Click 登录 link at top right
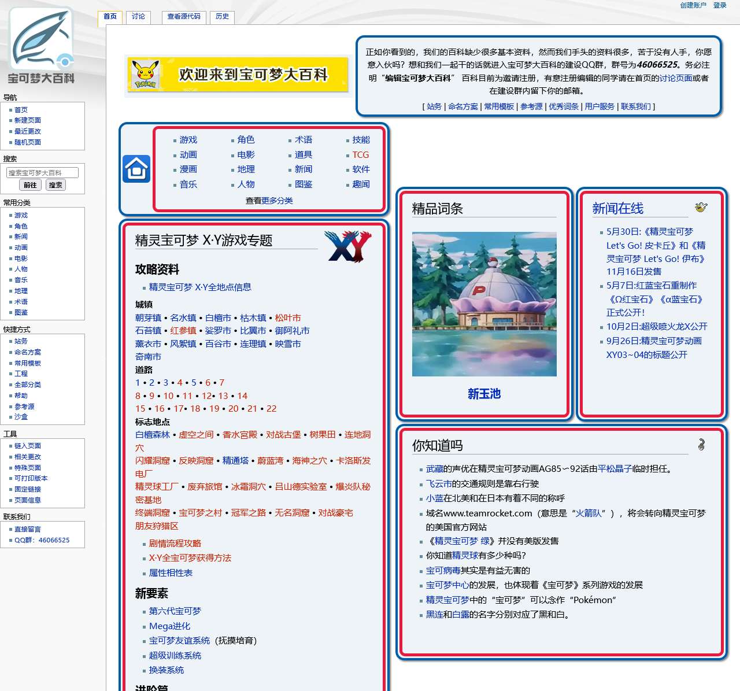 tap(720, 5)
